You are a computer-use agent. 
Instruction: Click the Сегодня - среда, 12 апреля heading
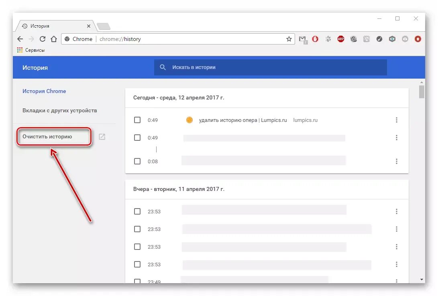coord(179,97)
